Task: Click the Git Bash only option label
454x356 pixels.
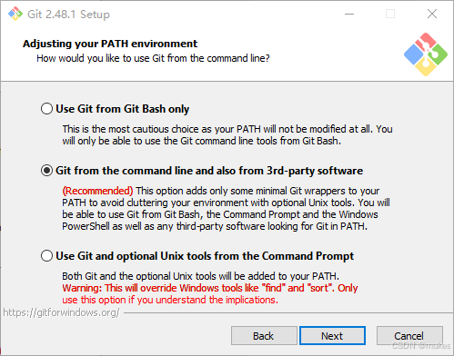Action: point(123,109)
